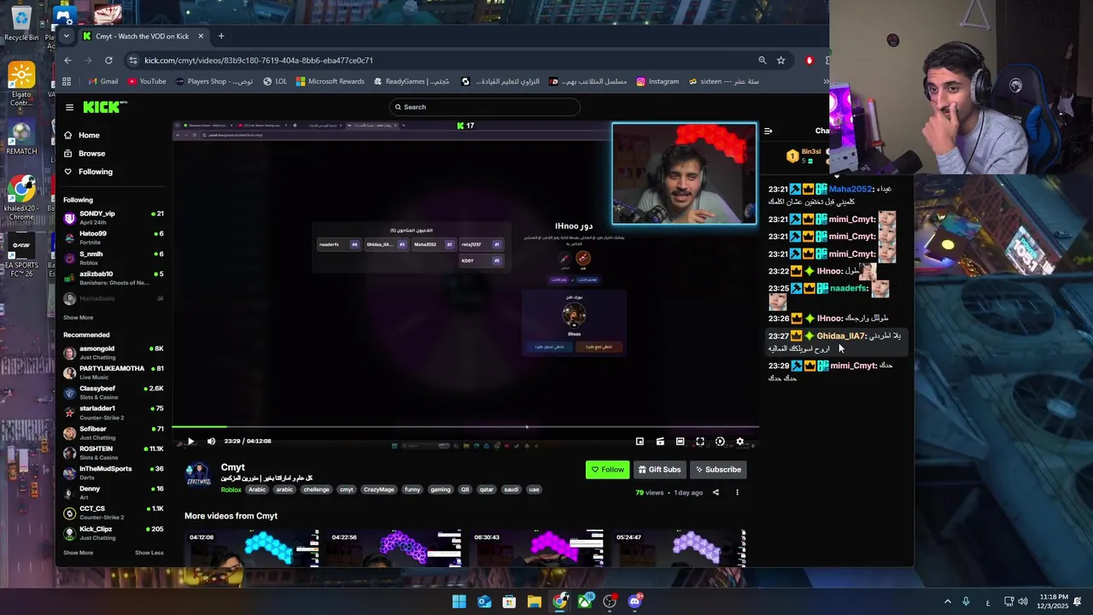1093x615 pixels.
Task: Open Chrome zoom magnifier icon in address bar
Action: pyautogui.click(x=762, y=61)
